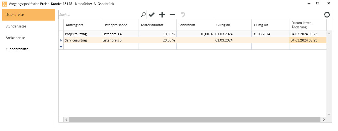The height and width of the screenshot is (131, 338).
Task: Click the undo arrow icon
Action: click(183, 15)
